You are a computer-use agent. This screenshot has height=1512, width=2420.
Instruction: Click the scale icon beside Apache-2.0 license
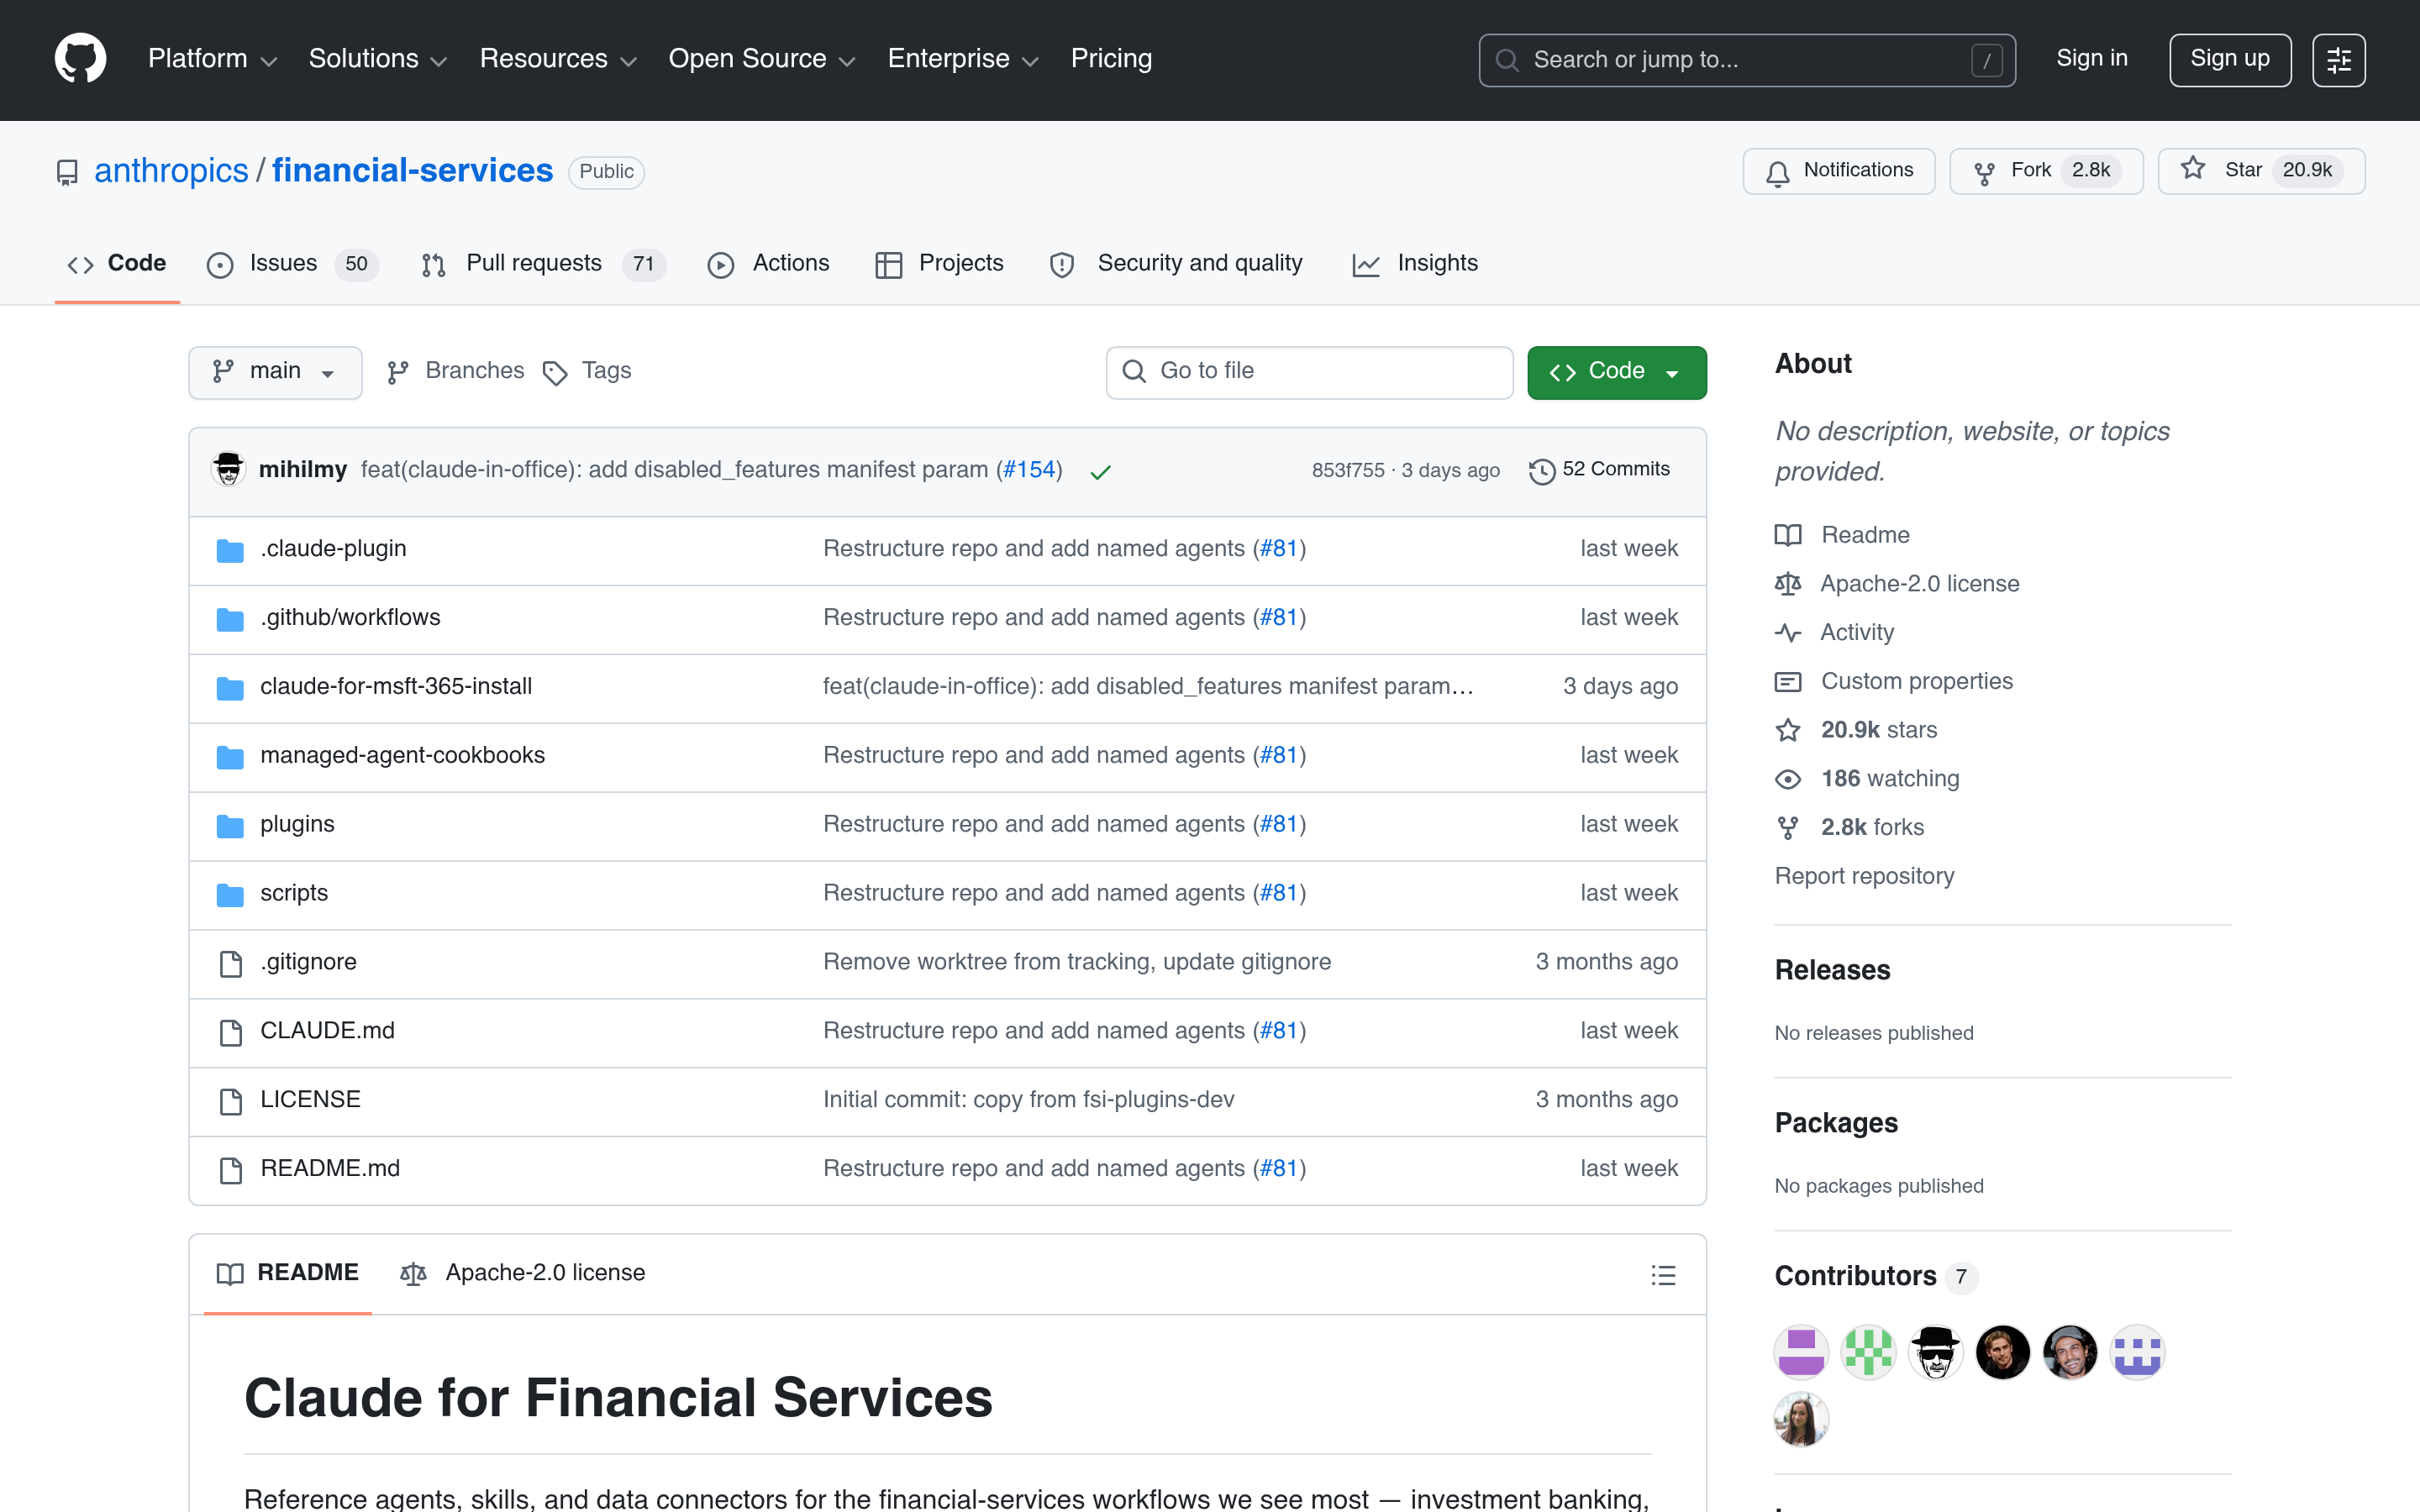[x=1788, y=584]
